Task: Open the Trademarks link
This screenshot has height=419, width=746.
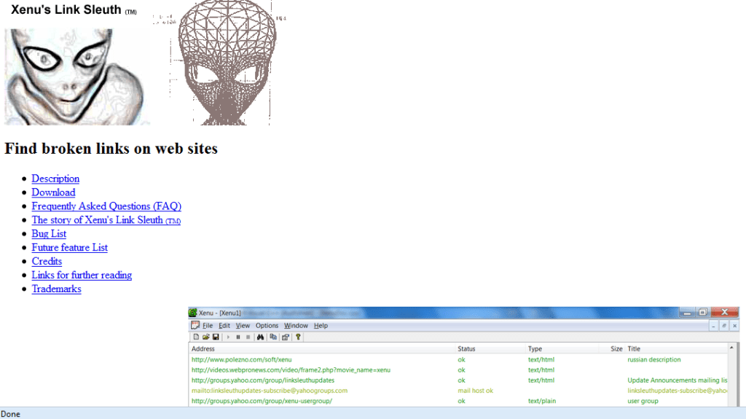Action: [57, 289]
